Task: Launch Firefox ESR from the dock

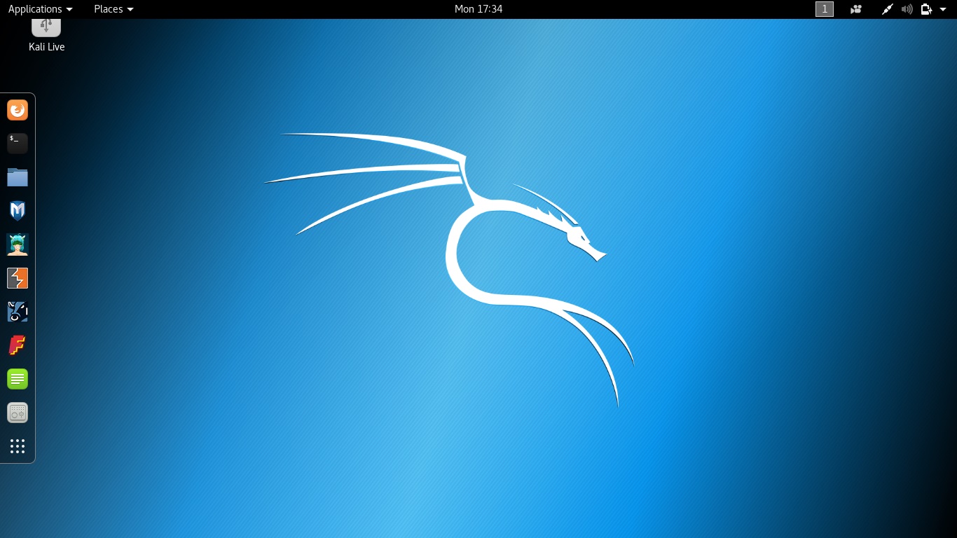Action: [x=18, y=110]
